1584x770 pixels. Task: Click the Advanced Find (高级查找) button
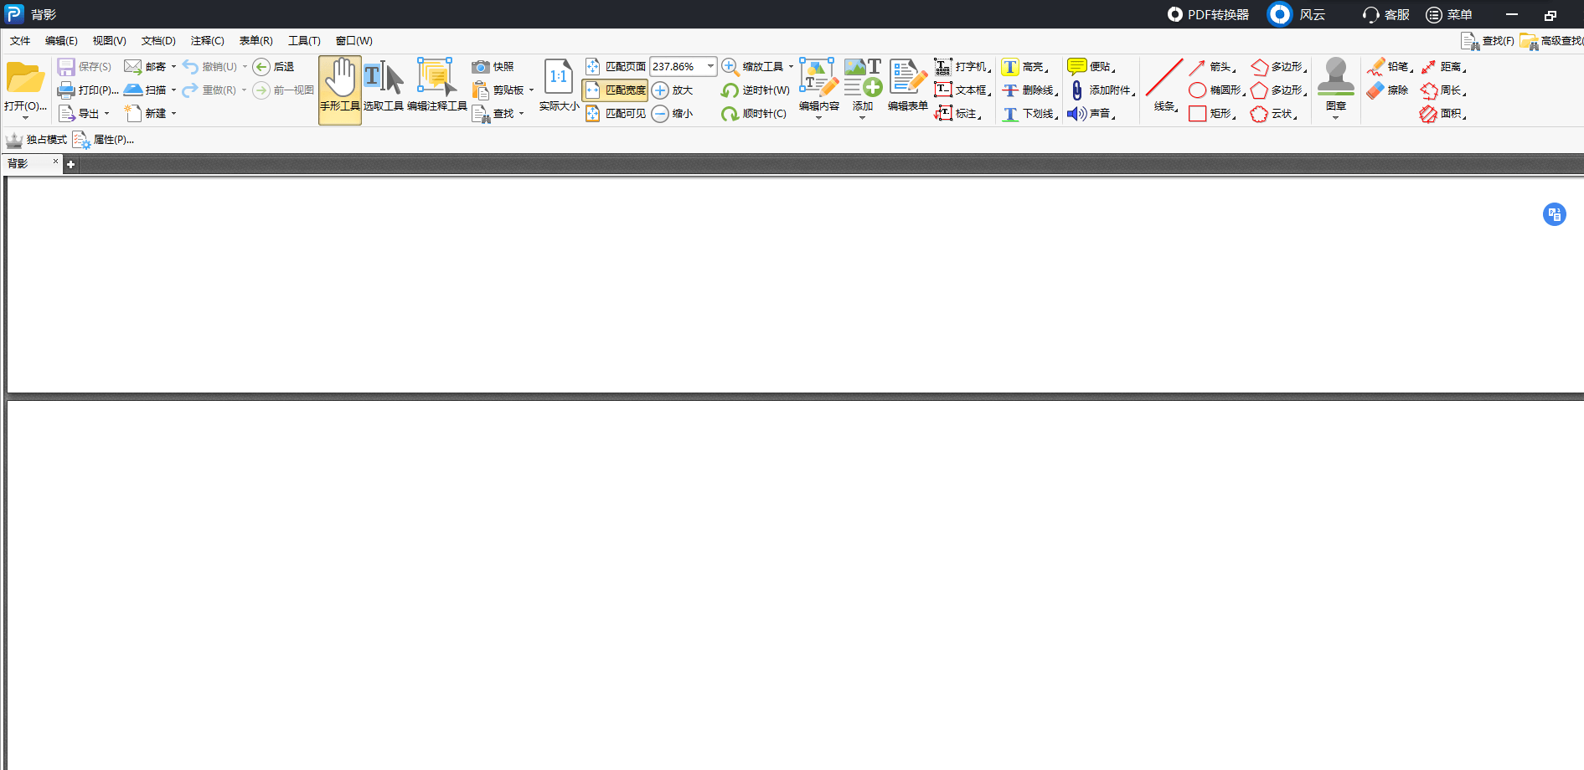1551,41
